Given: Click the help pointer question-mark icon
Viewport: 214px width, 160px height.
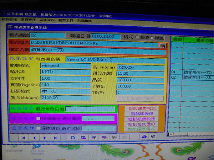Looking at the screenshot, I should coord(153,136).
